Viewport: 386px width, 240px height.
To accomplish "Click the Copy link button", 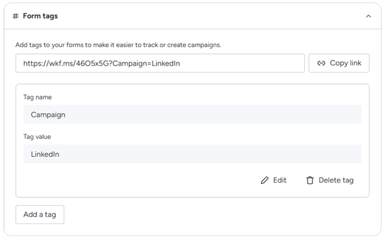I will 339,63.
